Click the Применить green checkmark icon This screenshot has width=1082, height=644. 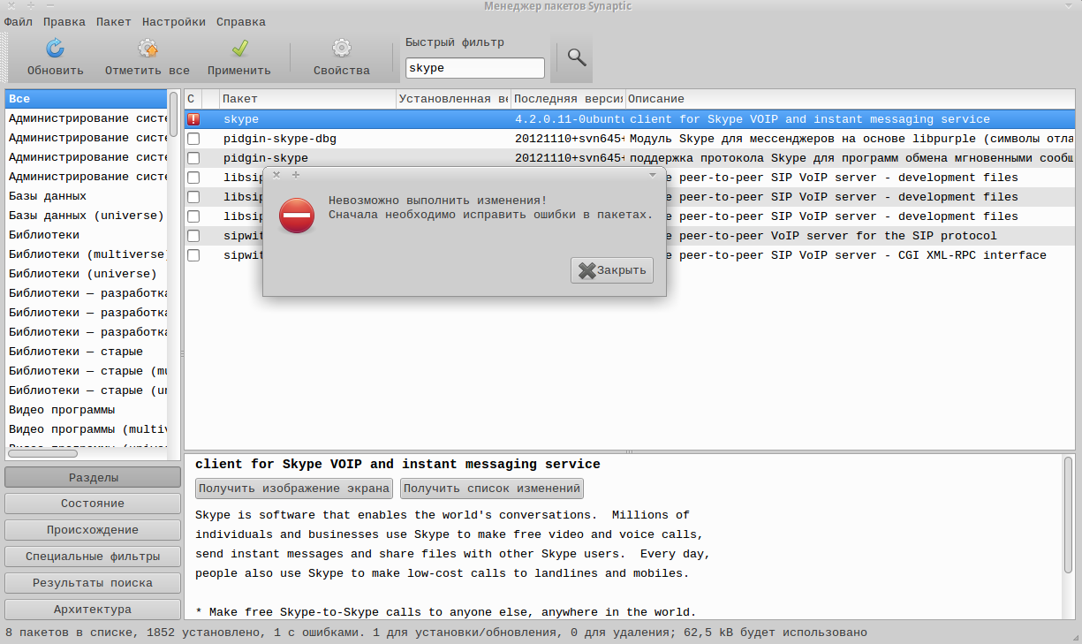point(239,49)
